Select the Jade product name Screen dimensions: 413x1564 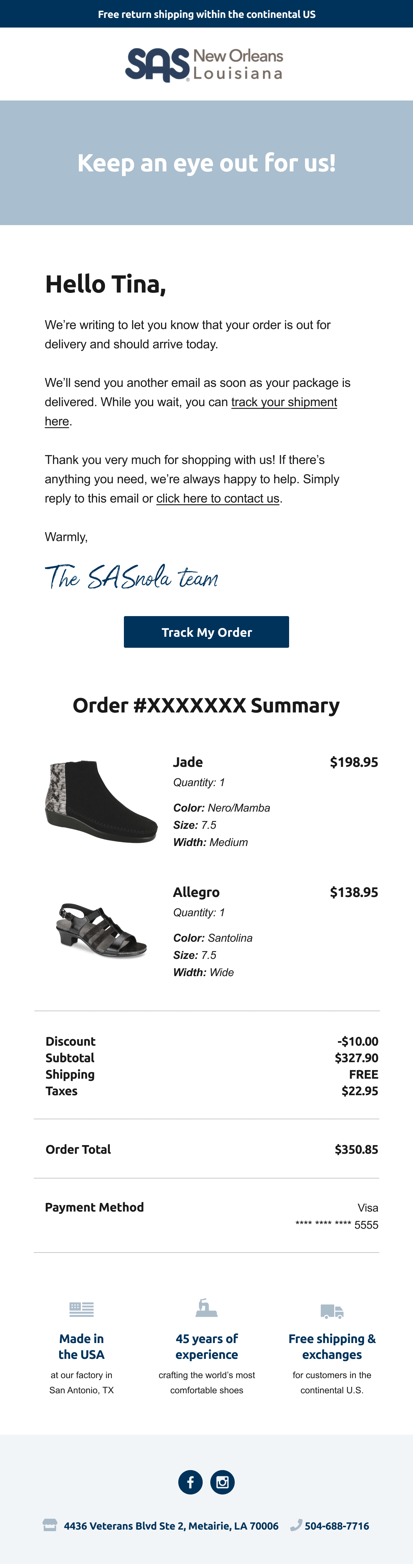(x=188, y=762)
